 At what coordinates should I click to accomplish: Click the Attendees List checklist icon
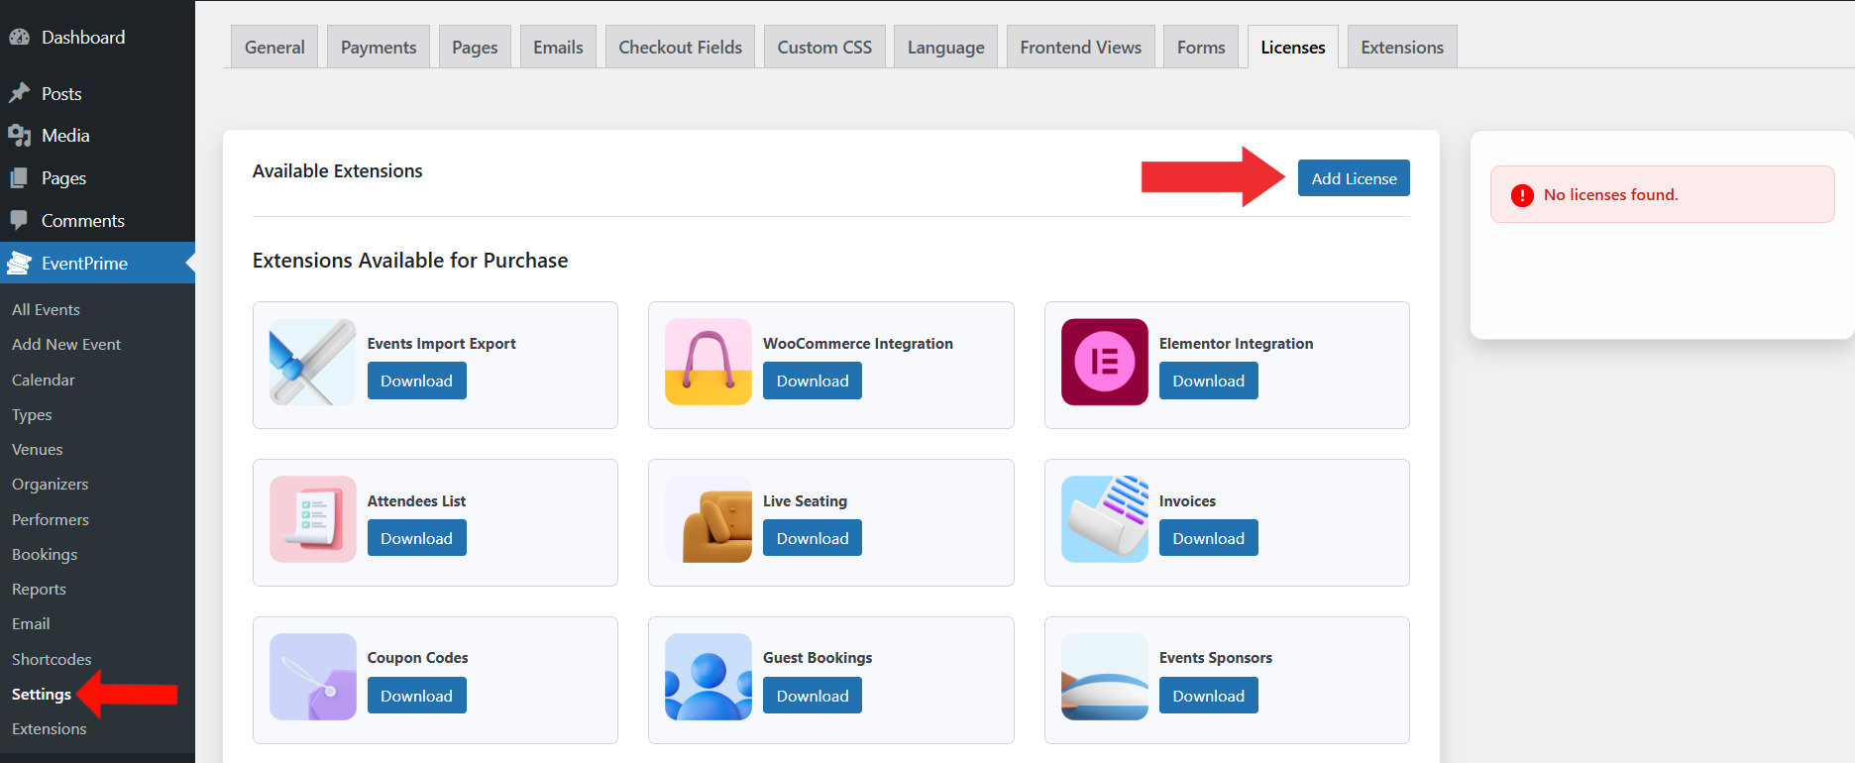[x=312, y=519]
